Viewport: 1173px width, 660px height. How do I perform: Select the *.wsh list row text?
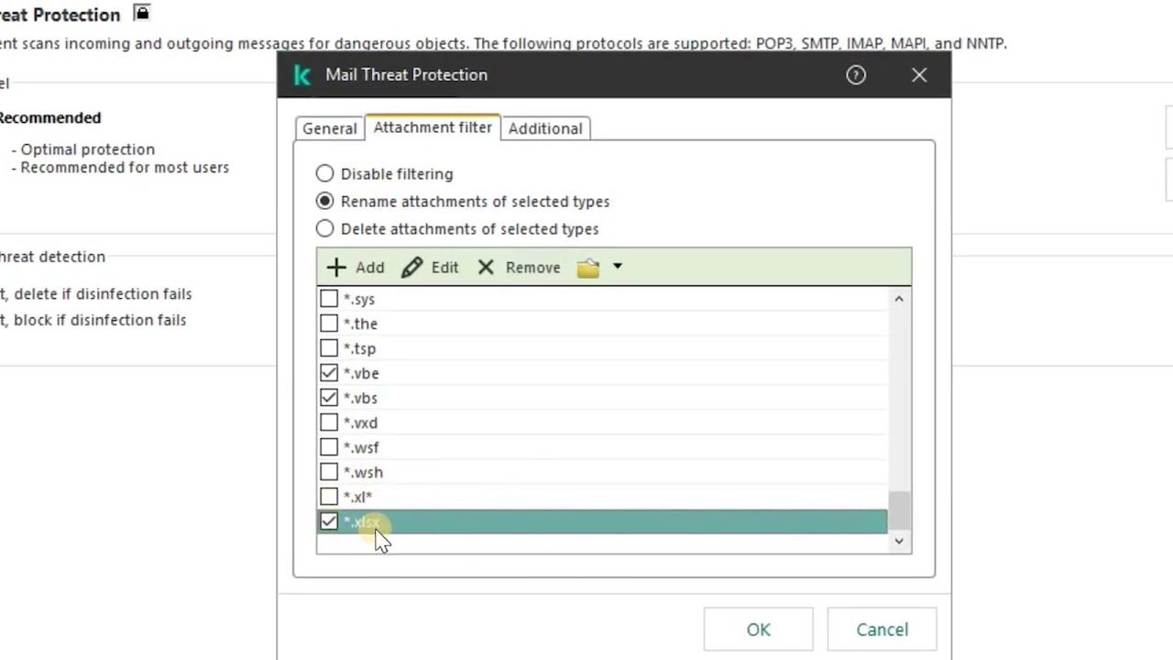(x=363, y=472)
